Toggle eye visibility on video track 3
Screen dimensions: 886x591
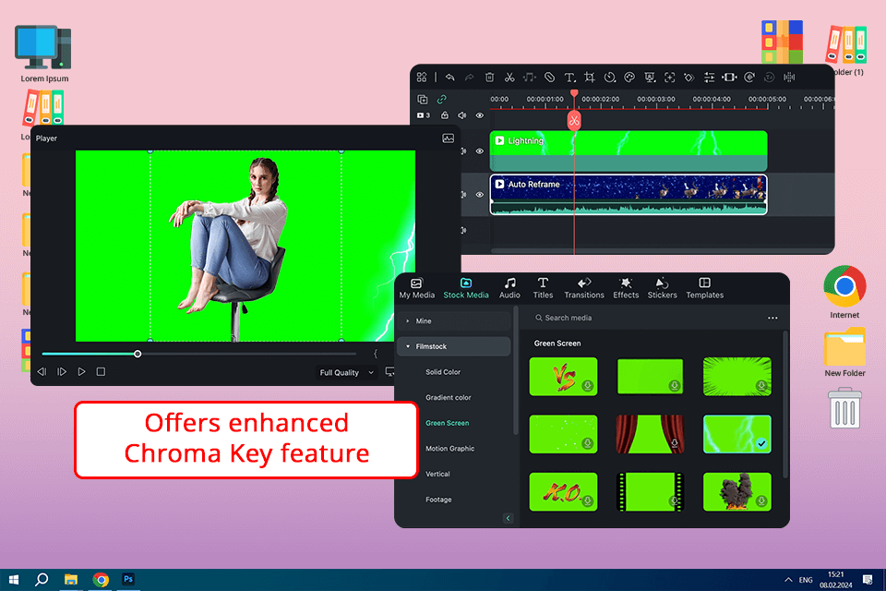[x=480, y=115]
